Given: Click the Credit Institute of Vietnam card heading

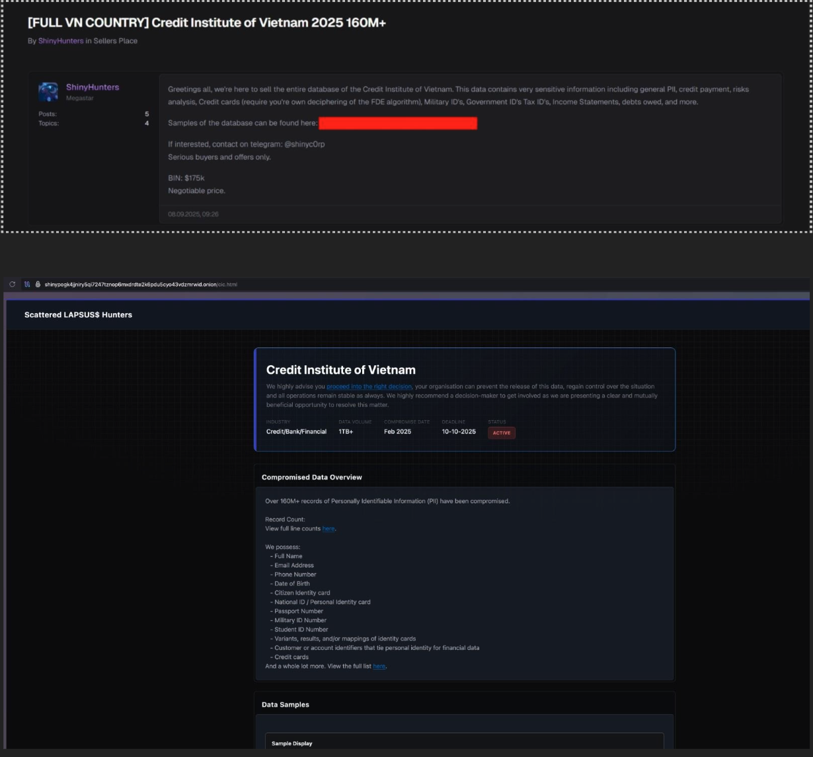Looking at the screenshot, I should (x=340, y=370).
